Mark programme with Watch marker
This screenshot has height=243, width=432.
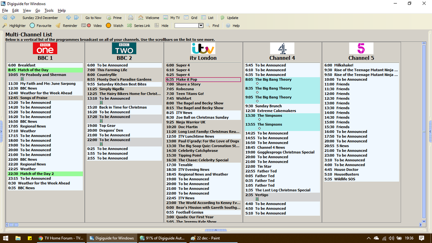[114, 26]
